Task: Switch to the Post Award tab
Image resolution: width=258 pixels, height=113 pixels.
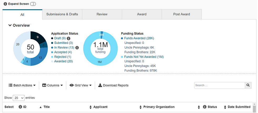Action: pos(181,14)
